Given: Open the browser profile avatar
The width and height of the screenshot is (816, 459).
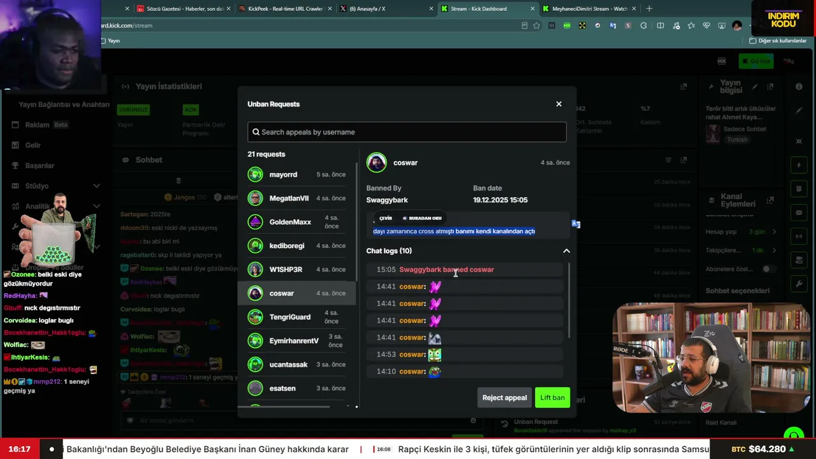Looking at the screenshot, I should (x=737, y=25).
